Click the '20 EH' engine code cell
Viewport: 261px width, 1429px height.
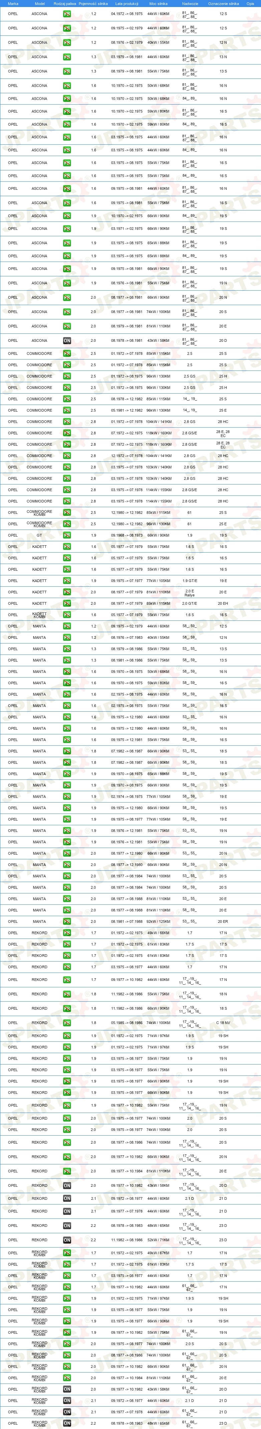[223, 603]
